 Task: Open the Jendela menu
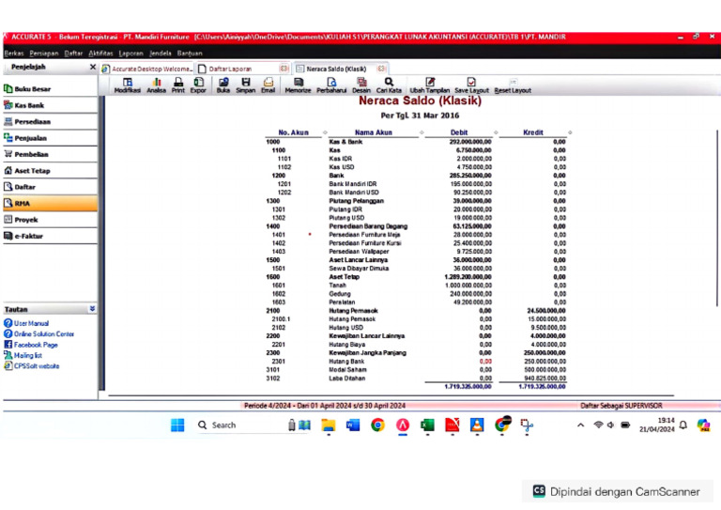pos(160,54)
